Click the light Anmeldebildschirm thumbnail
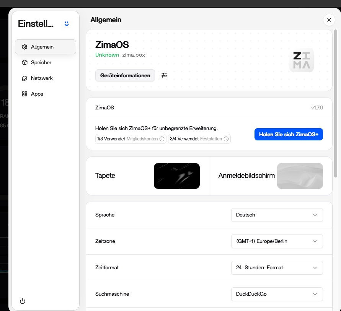This screenshot has width=341, height=311. tap(300, 176)
